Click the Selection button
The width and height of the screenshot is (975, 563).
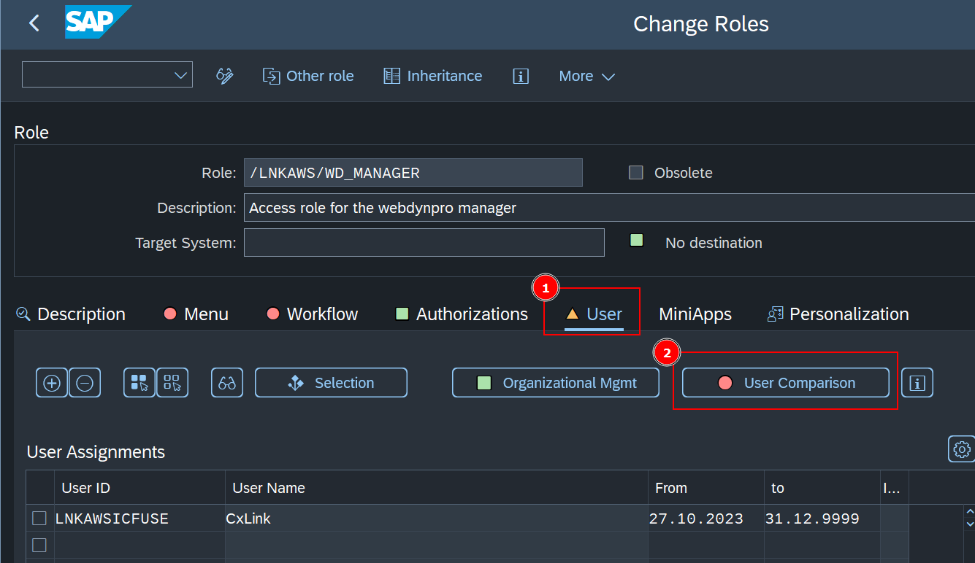(x=331, y=383)
